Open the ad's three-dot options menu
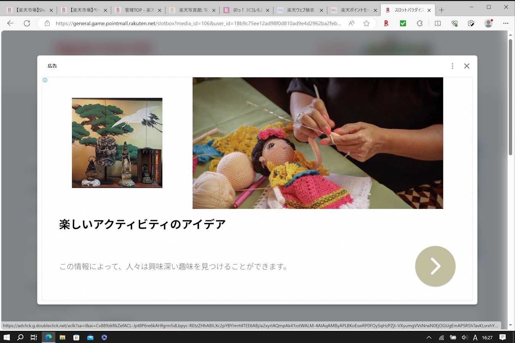 point(452,66)
